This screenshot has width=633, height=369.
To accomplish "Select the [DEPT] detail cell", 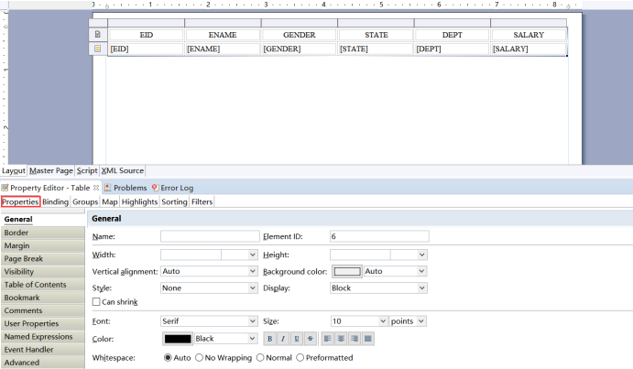I will 453,49.
